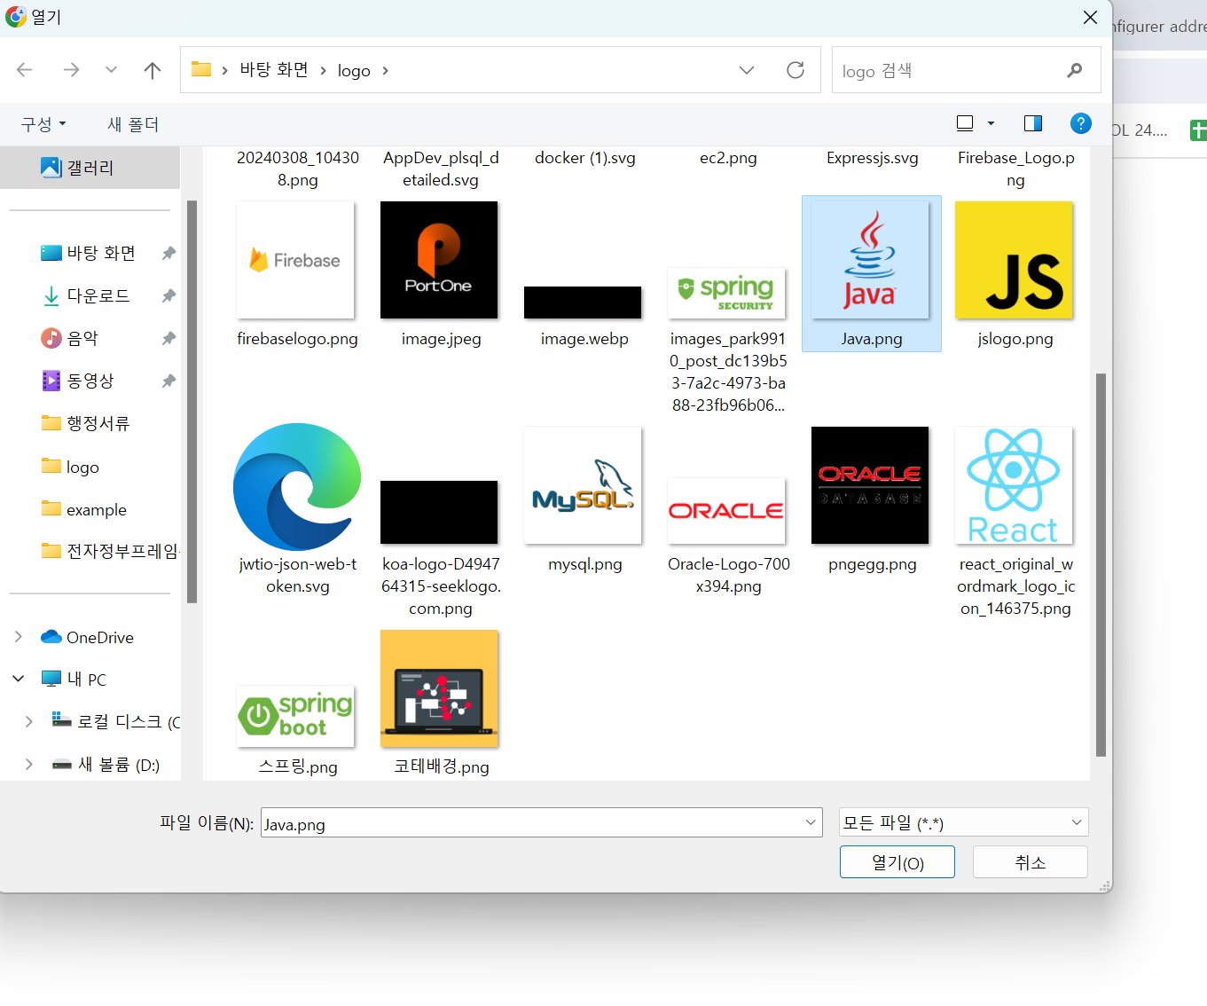1207x1006 pixels.
Task: Click the view layout icon
Action: [x=965, y=123]
